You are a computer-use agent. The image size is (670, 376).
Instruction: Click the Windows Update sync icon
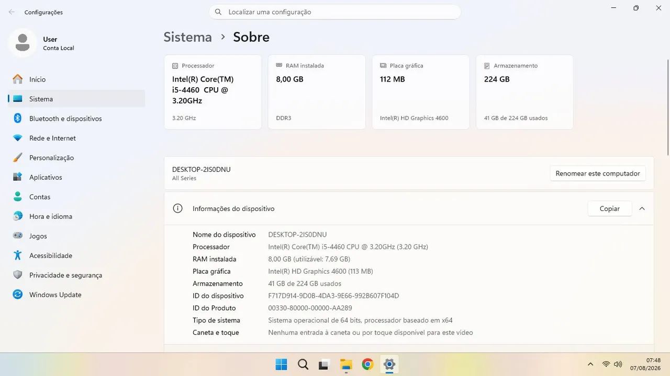(x=18, y=295)
